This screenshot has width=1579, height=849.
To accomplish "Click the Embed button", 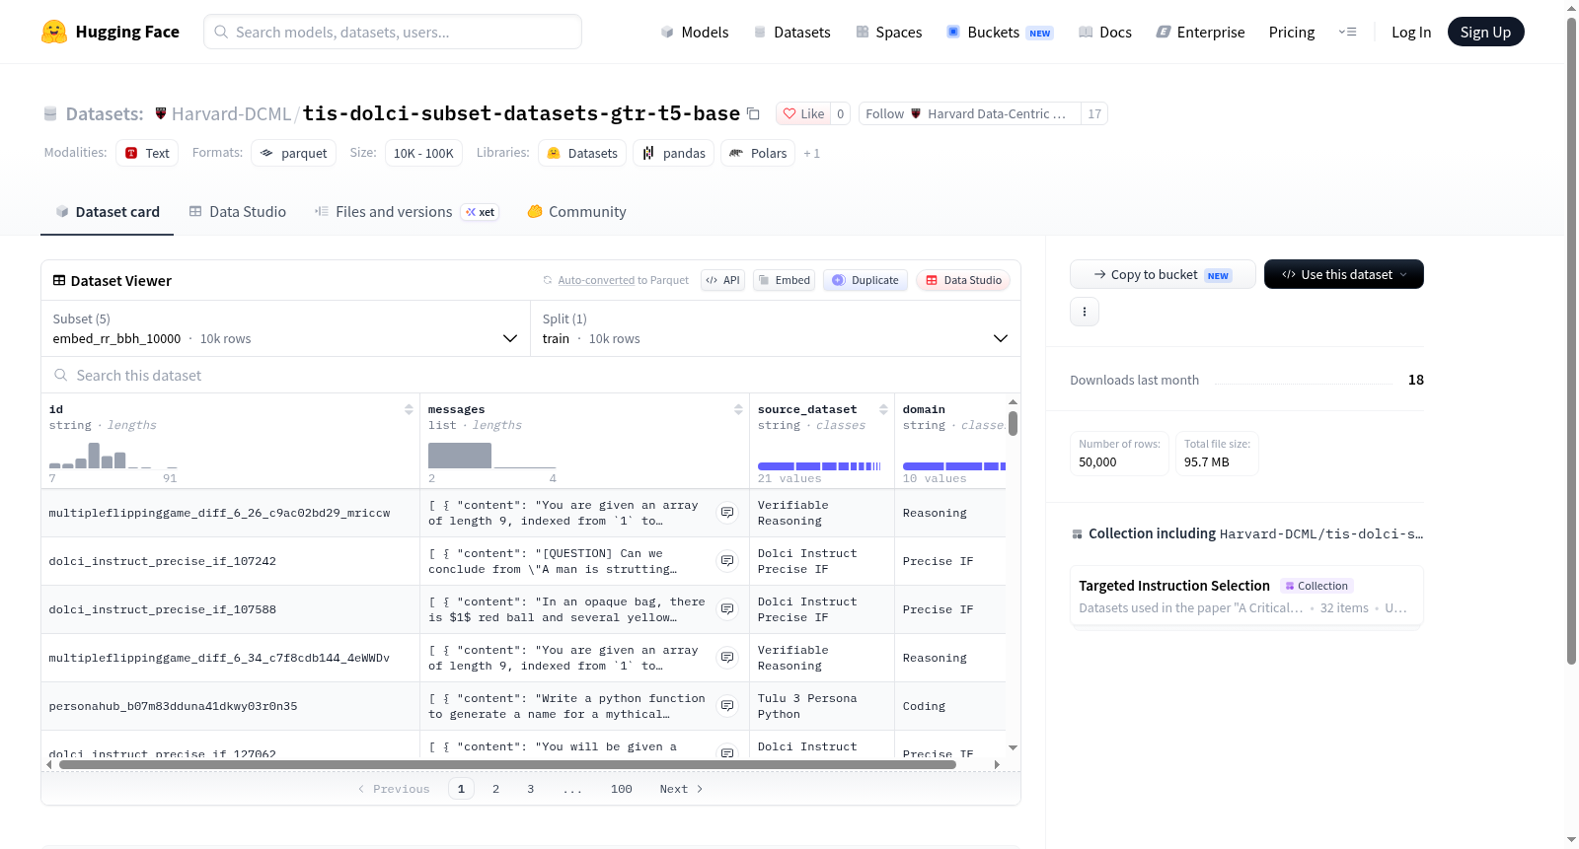I will click(x=786, y=280).
